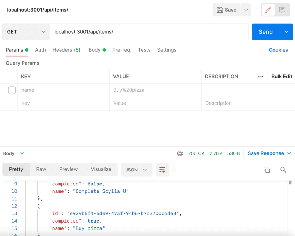The width and height of the screenshot is (295, 236).
Task: Open the Tests tab
Action: (144, 50)
